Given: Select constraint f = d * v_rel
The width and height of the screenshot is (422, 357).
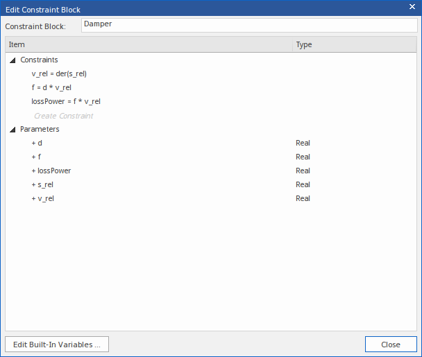Looking at the screenshot, I should [51, 87].
